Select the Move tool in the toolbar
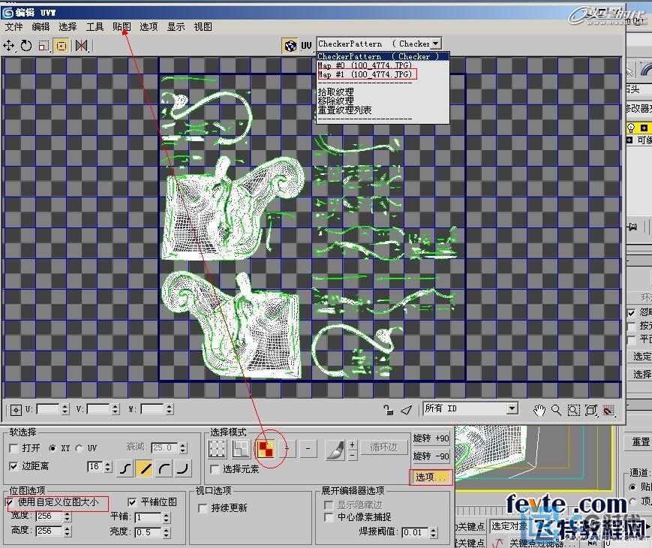 point(9,45)
